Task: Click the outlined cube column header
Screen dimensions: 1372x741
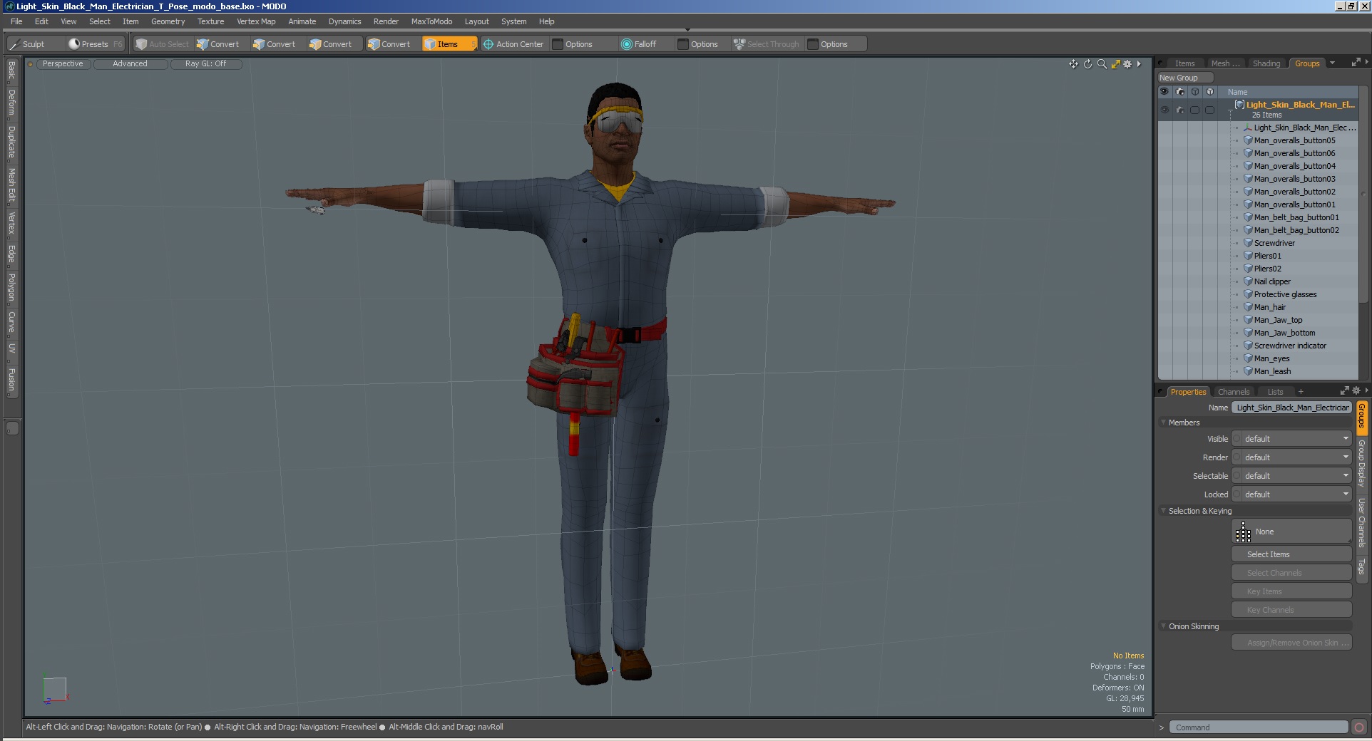Action: click(x=1195, y=92)
